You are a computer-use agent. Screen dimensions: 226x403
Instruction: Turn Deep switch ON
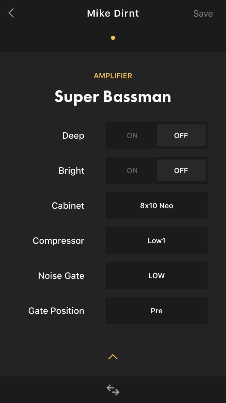point(132,135)
